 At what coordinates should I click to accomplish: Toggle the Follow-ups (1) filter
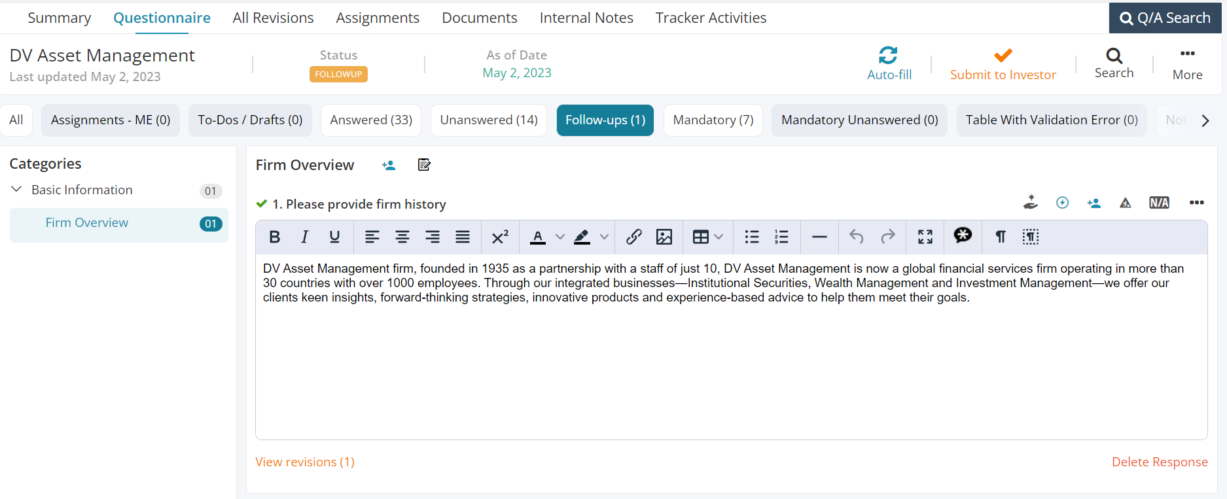coord(605,120)
